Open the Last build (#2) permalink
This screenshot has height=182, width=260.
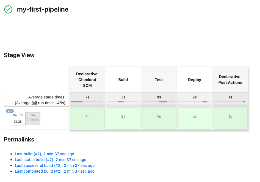(x=45, y=154)
